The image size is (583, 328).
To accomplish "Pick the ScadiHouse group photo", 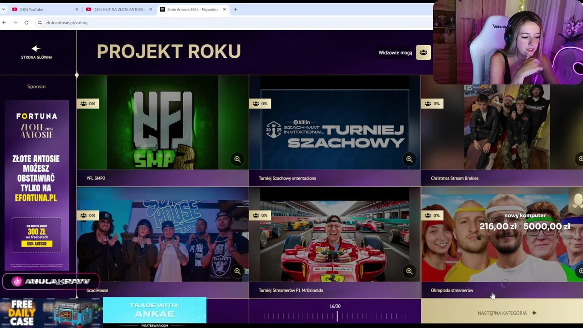I will coord(163,234).
